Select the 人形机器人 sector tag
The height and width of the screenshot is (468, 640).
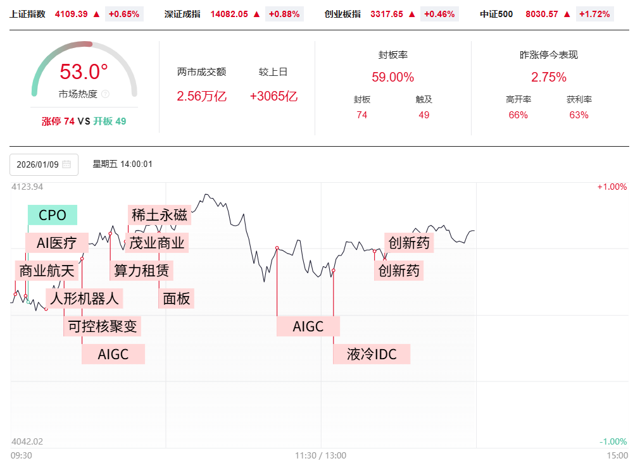pyautogui.click(x=85, y=298)
